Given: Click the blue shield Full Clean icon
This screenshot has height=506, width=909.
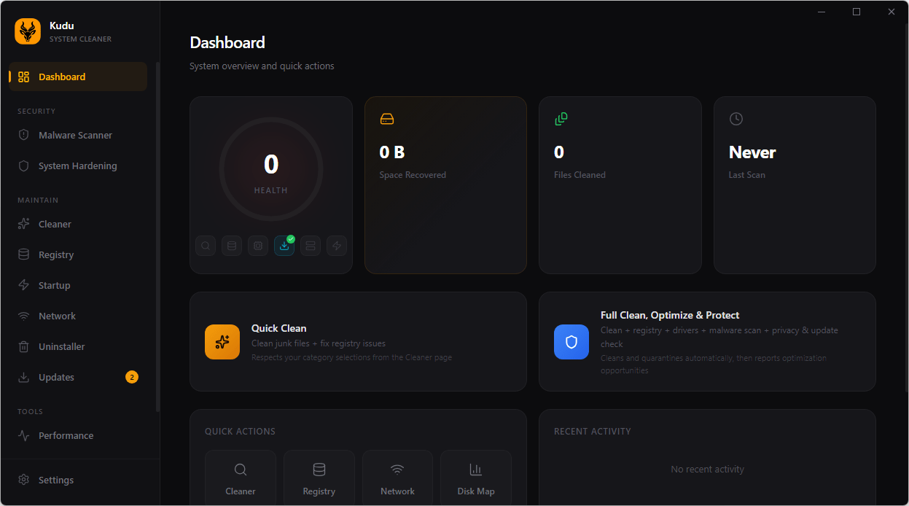Looking at the screenshot, I should pyautogui.click(x=571, y=342).
